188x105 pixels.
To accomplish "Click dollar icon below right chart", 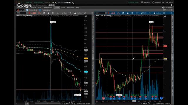I will point(154,103).
